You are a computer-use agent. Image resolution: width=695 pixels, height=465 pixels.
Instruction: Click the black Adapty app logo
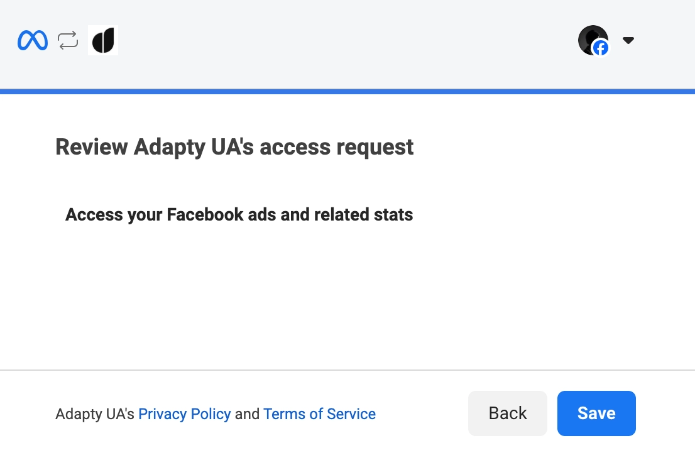coord(103,41)
